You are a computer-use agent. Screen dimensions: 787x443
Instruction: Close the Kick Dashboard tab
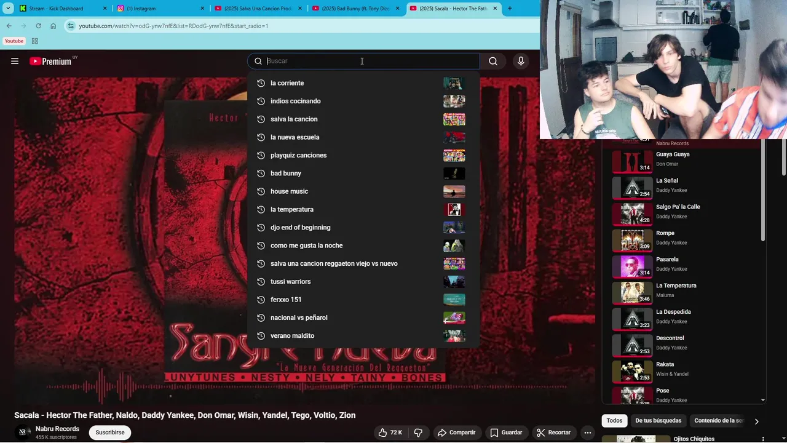[105, 9]
